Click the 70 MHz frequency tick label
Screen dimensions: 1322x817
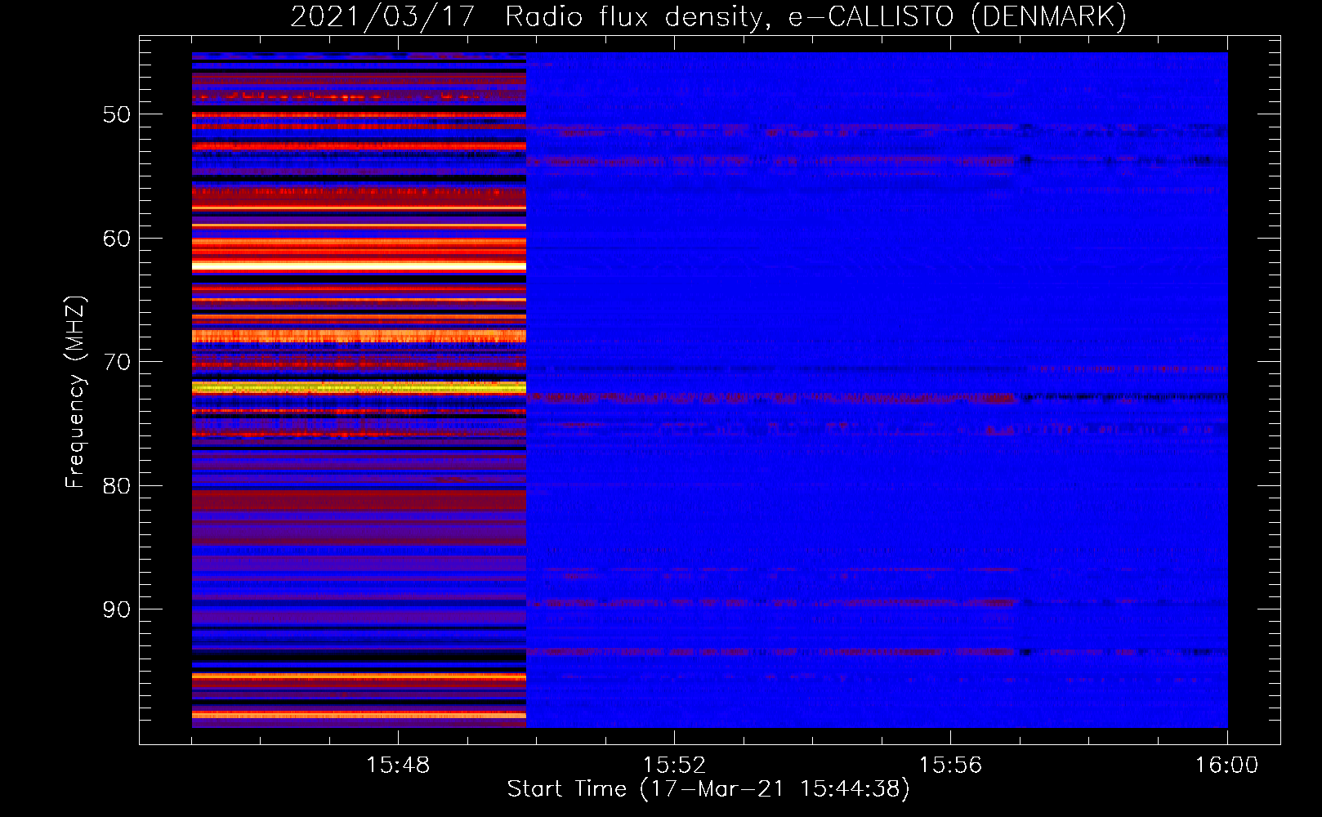pos(117,362)
